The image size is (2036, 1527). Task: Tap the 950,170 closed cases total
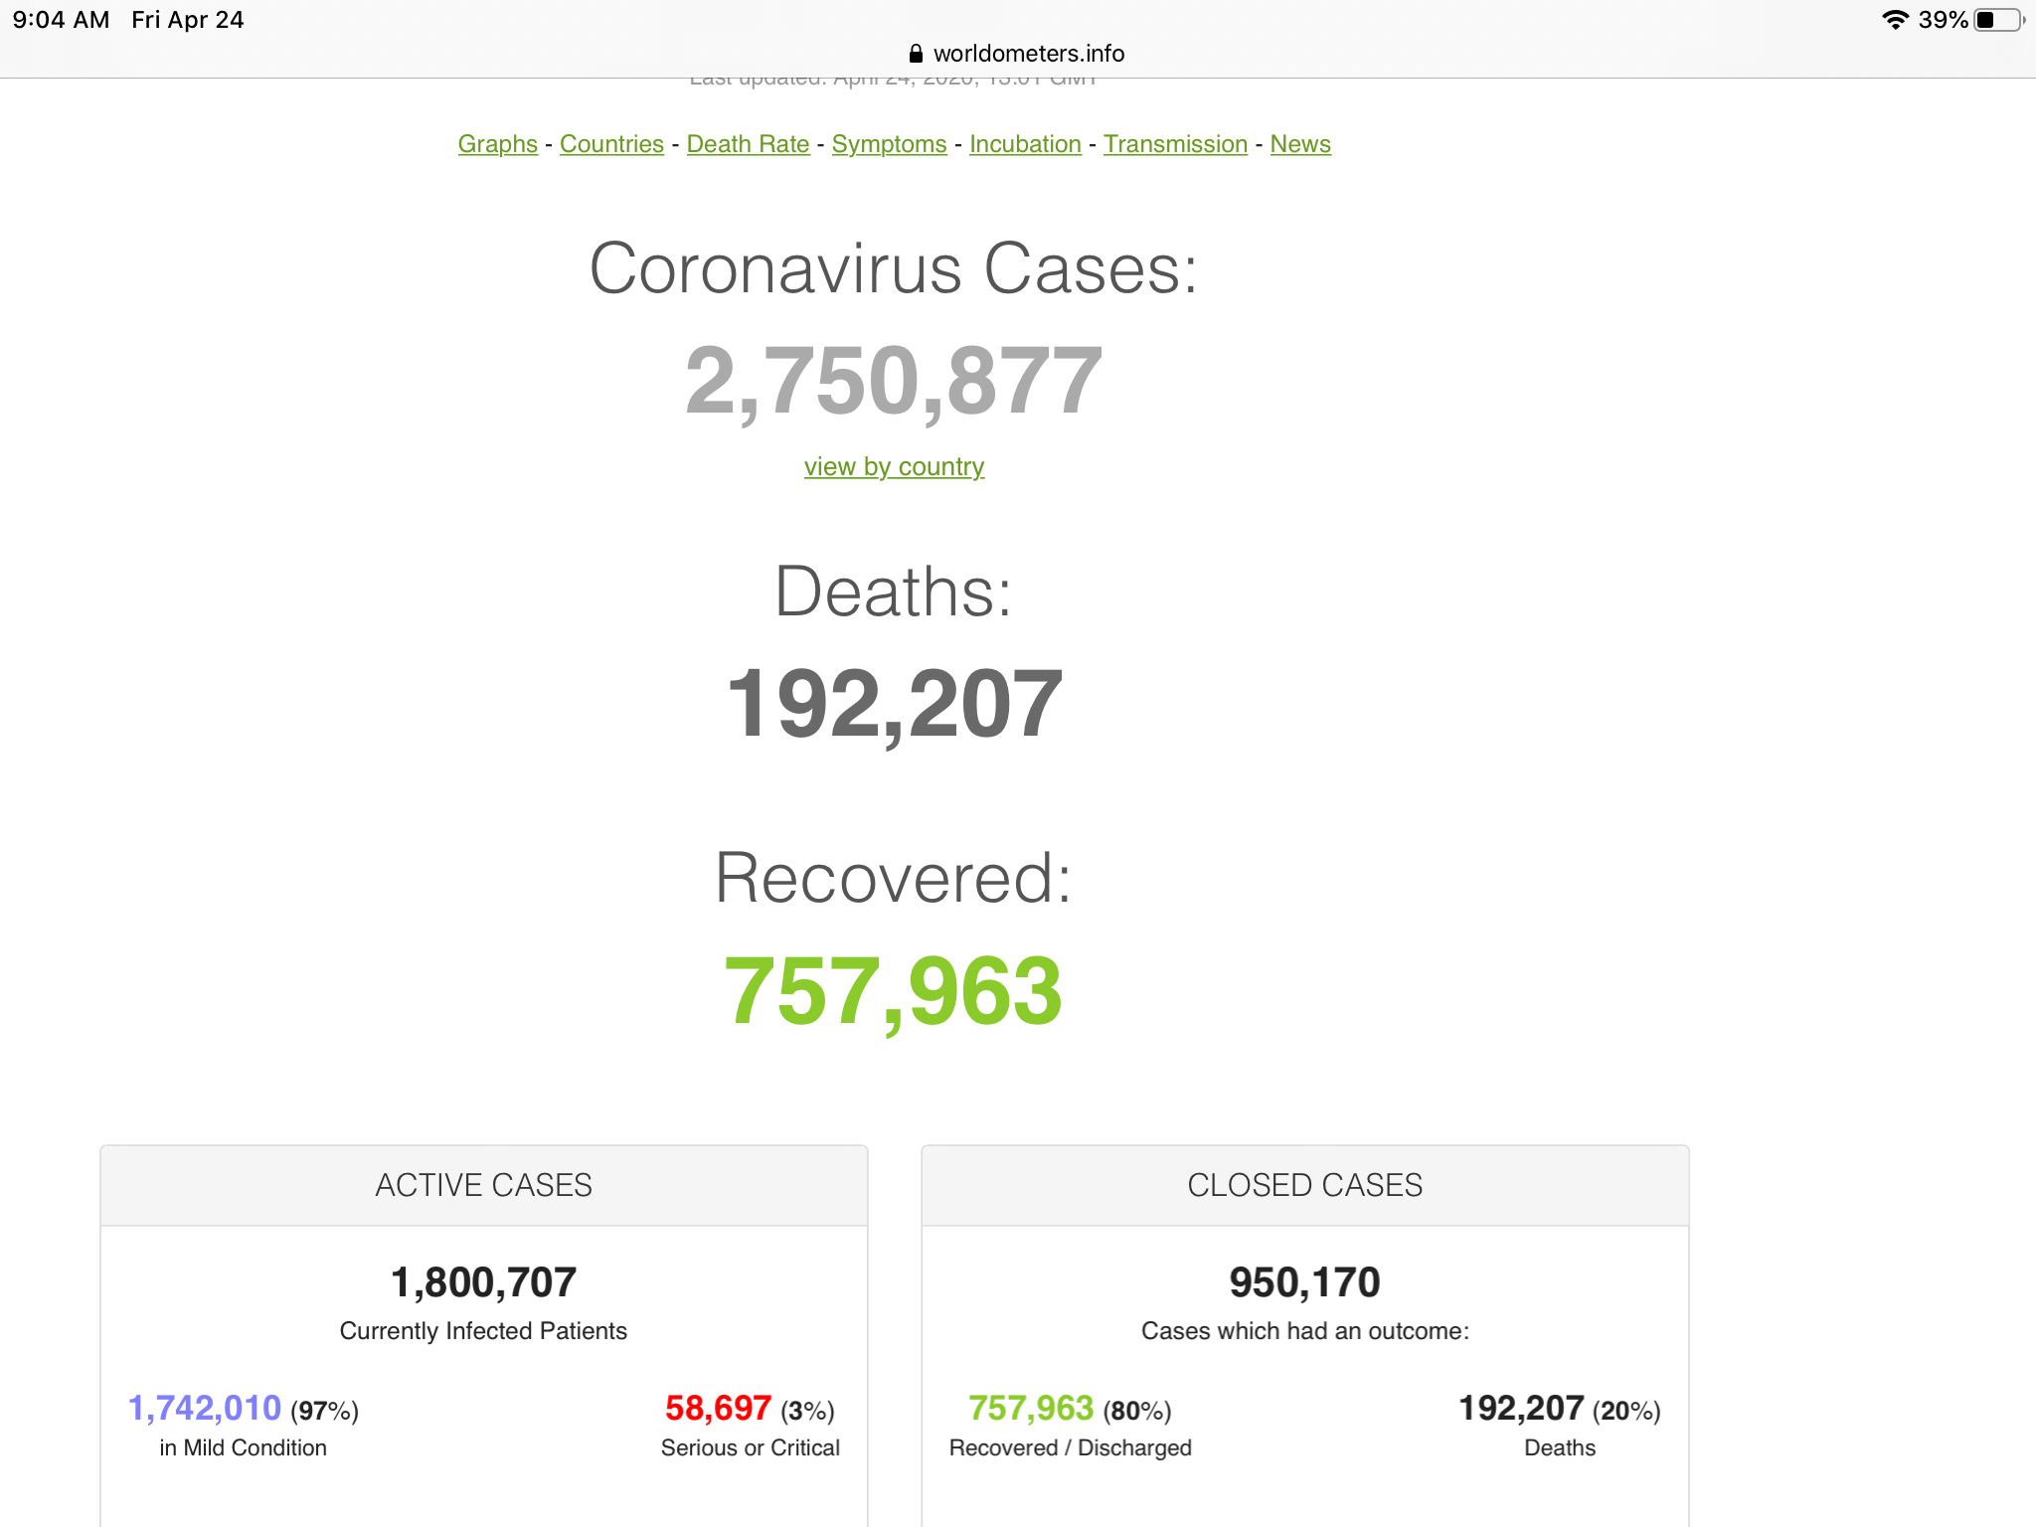(1304, 1282)
